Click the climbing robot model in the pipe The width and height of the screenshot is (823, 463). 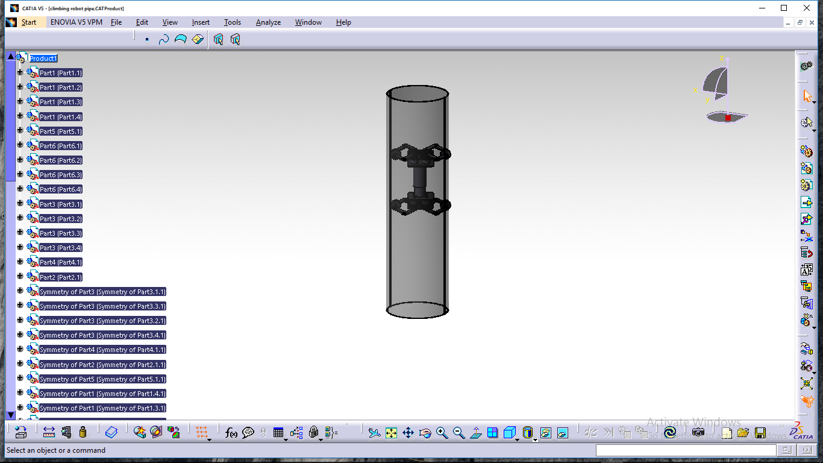pos(420,180)
